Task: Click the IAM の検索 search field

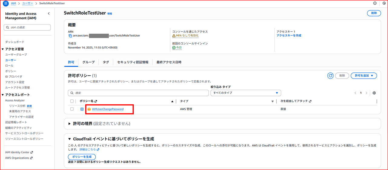Action: 27,27
